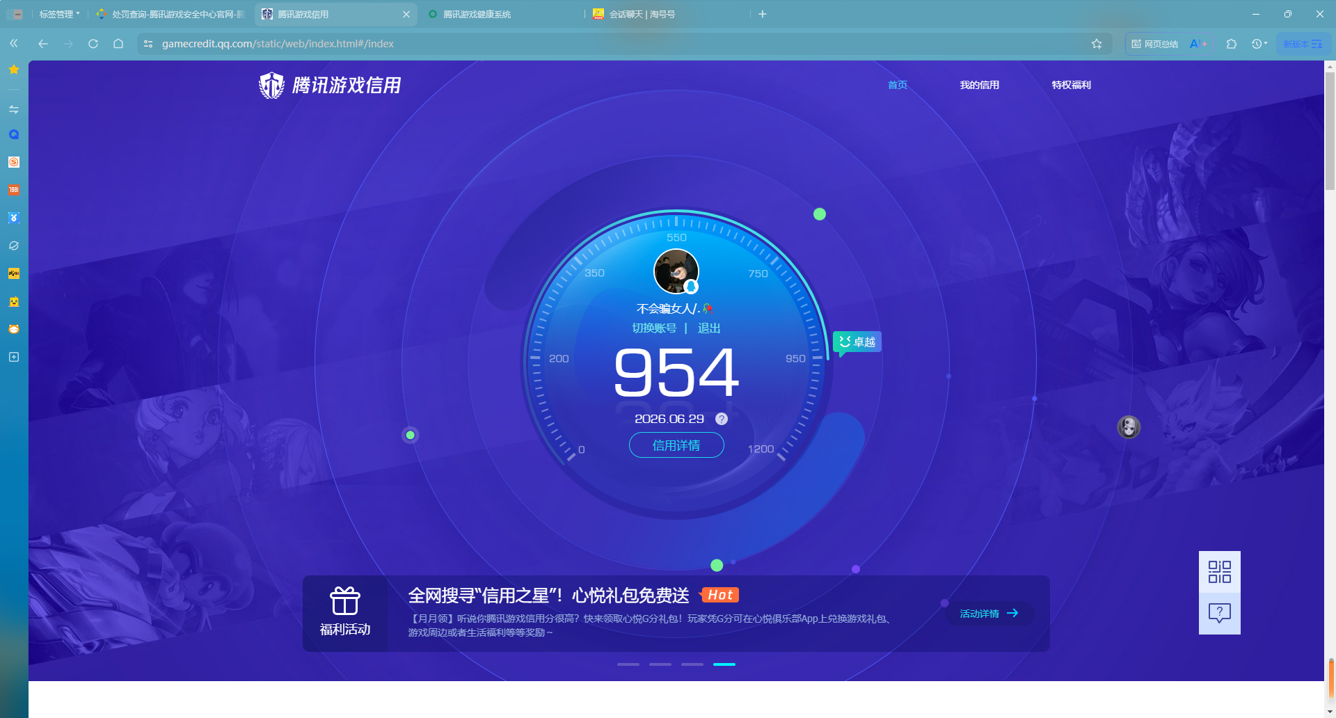Open the yellow chick sidebar shortcut
This screenshot has height=718, width=1336.
coord(14,301)
